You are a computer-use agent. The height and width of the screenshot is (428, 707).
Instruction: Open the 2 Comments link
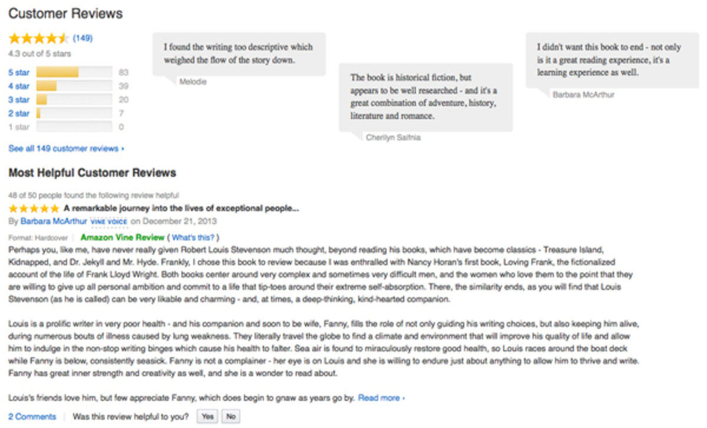32,417
